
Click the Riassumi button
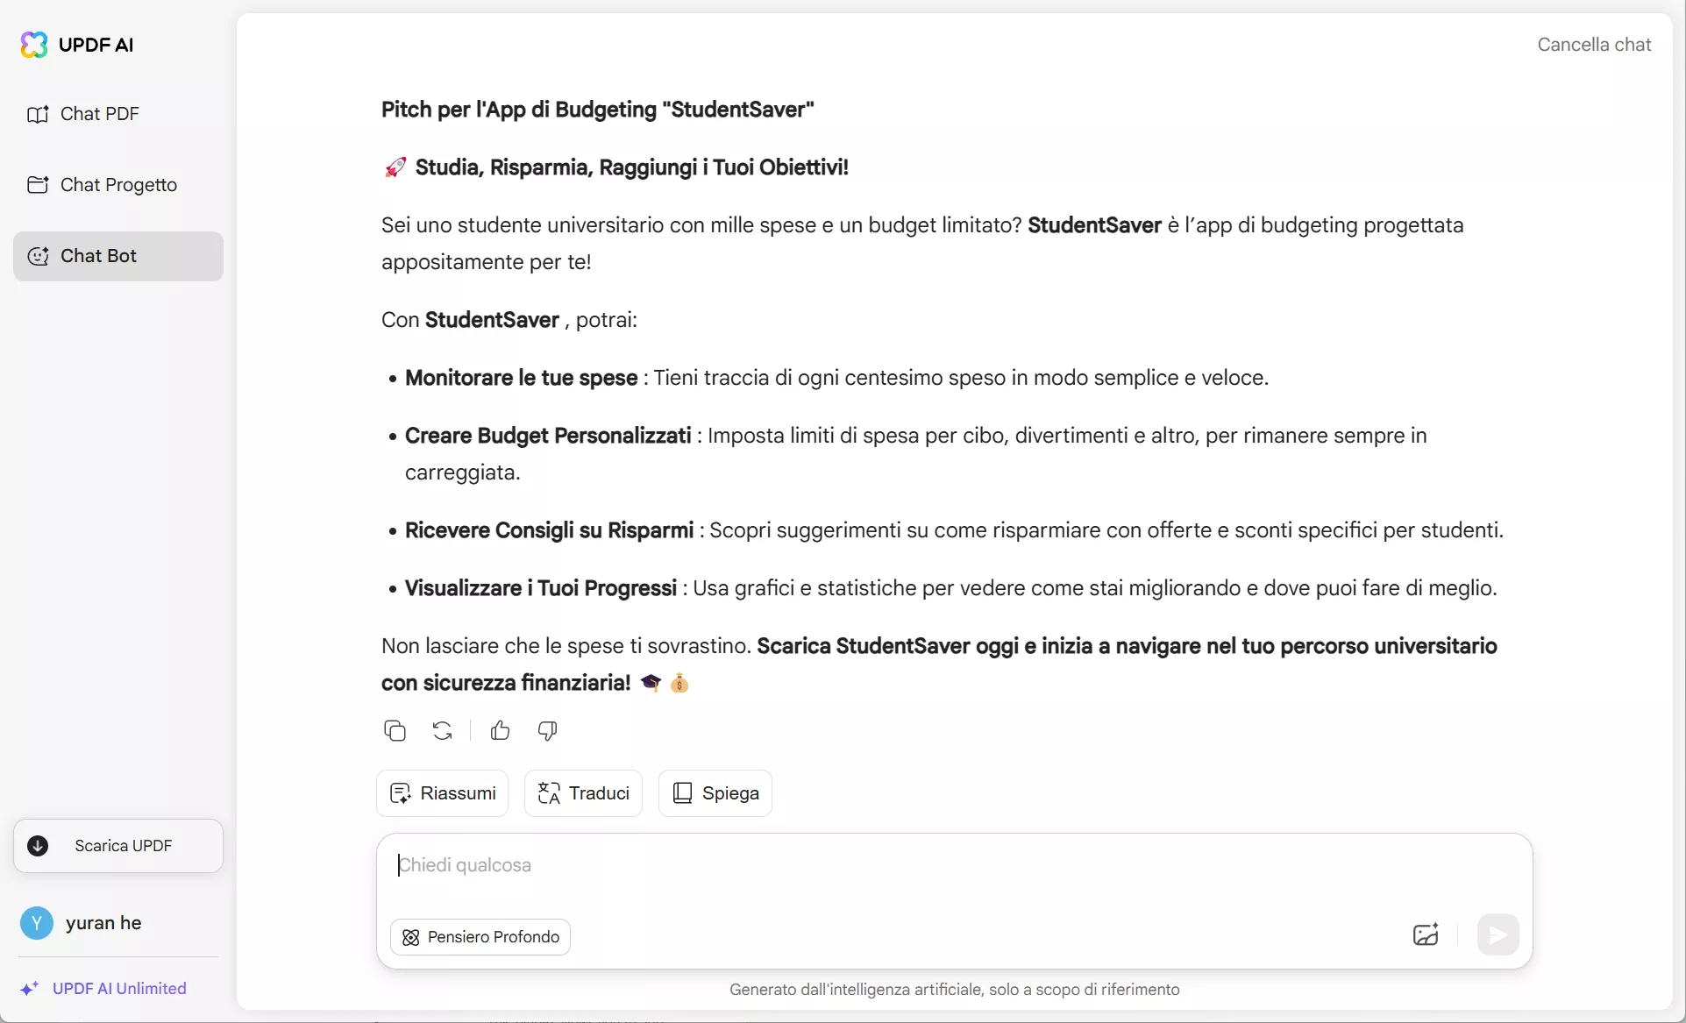[x=443, y=793]
